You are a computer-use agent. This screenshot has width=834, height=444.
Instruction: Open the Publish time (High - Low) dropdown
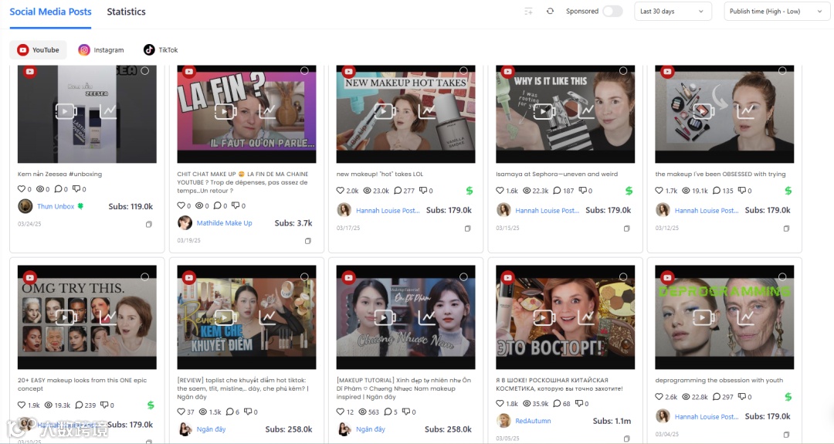pos(777,11)
